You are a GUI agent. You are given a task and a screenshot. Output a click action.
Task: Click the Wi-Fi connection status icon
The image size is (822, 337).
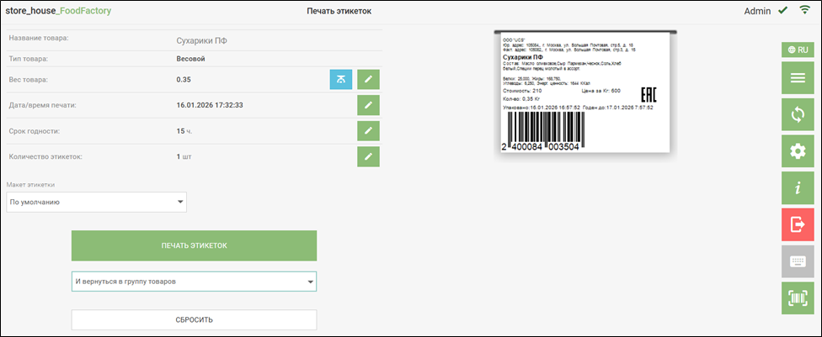click(804, 11)
